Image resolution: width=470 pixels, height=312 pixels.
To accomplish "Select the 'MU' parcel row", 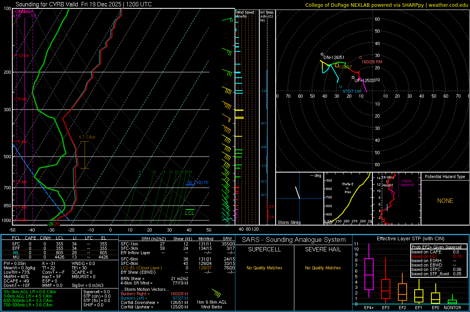I will pos(60,257).
